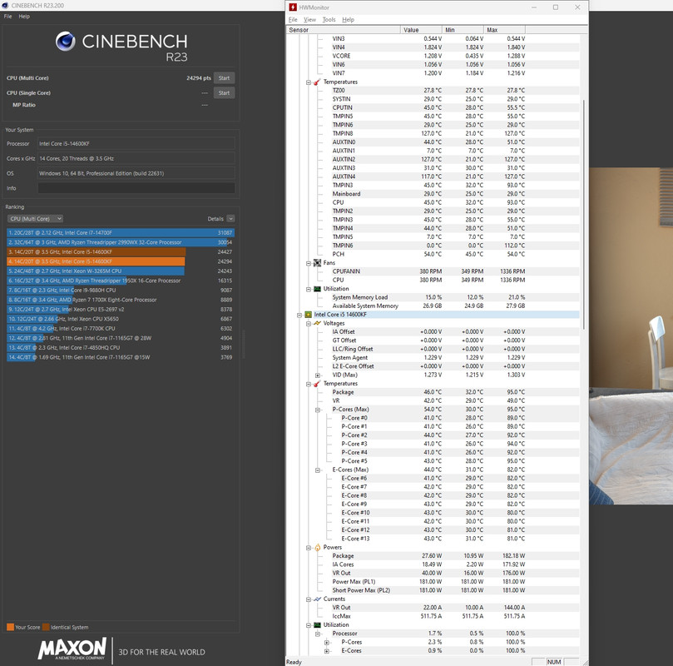Screen dimensions: 673x666
Task: Select ranking entry Ryzen 7 1700X
Action: click(121, 300)
